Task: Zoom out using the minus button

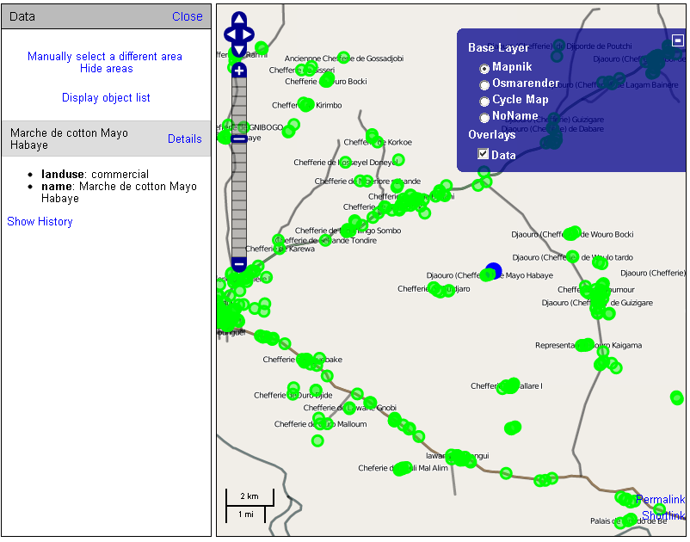Action: click(239, 264)
